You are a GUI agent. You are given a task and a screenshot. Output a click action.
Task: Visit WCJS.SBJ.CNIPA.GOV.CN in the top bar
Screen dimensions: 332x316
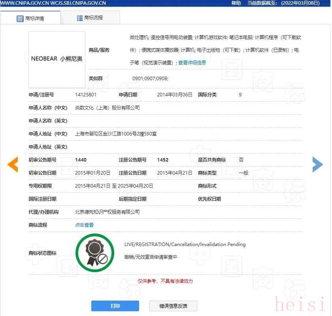pos(78,3)
